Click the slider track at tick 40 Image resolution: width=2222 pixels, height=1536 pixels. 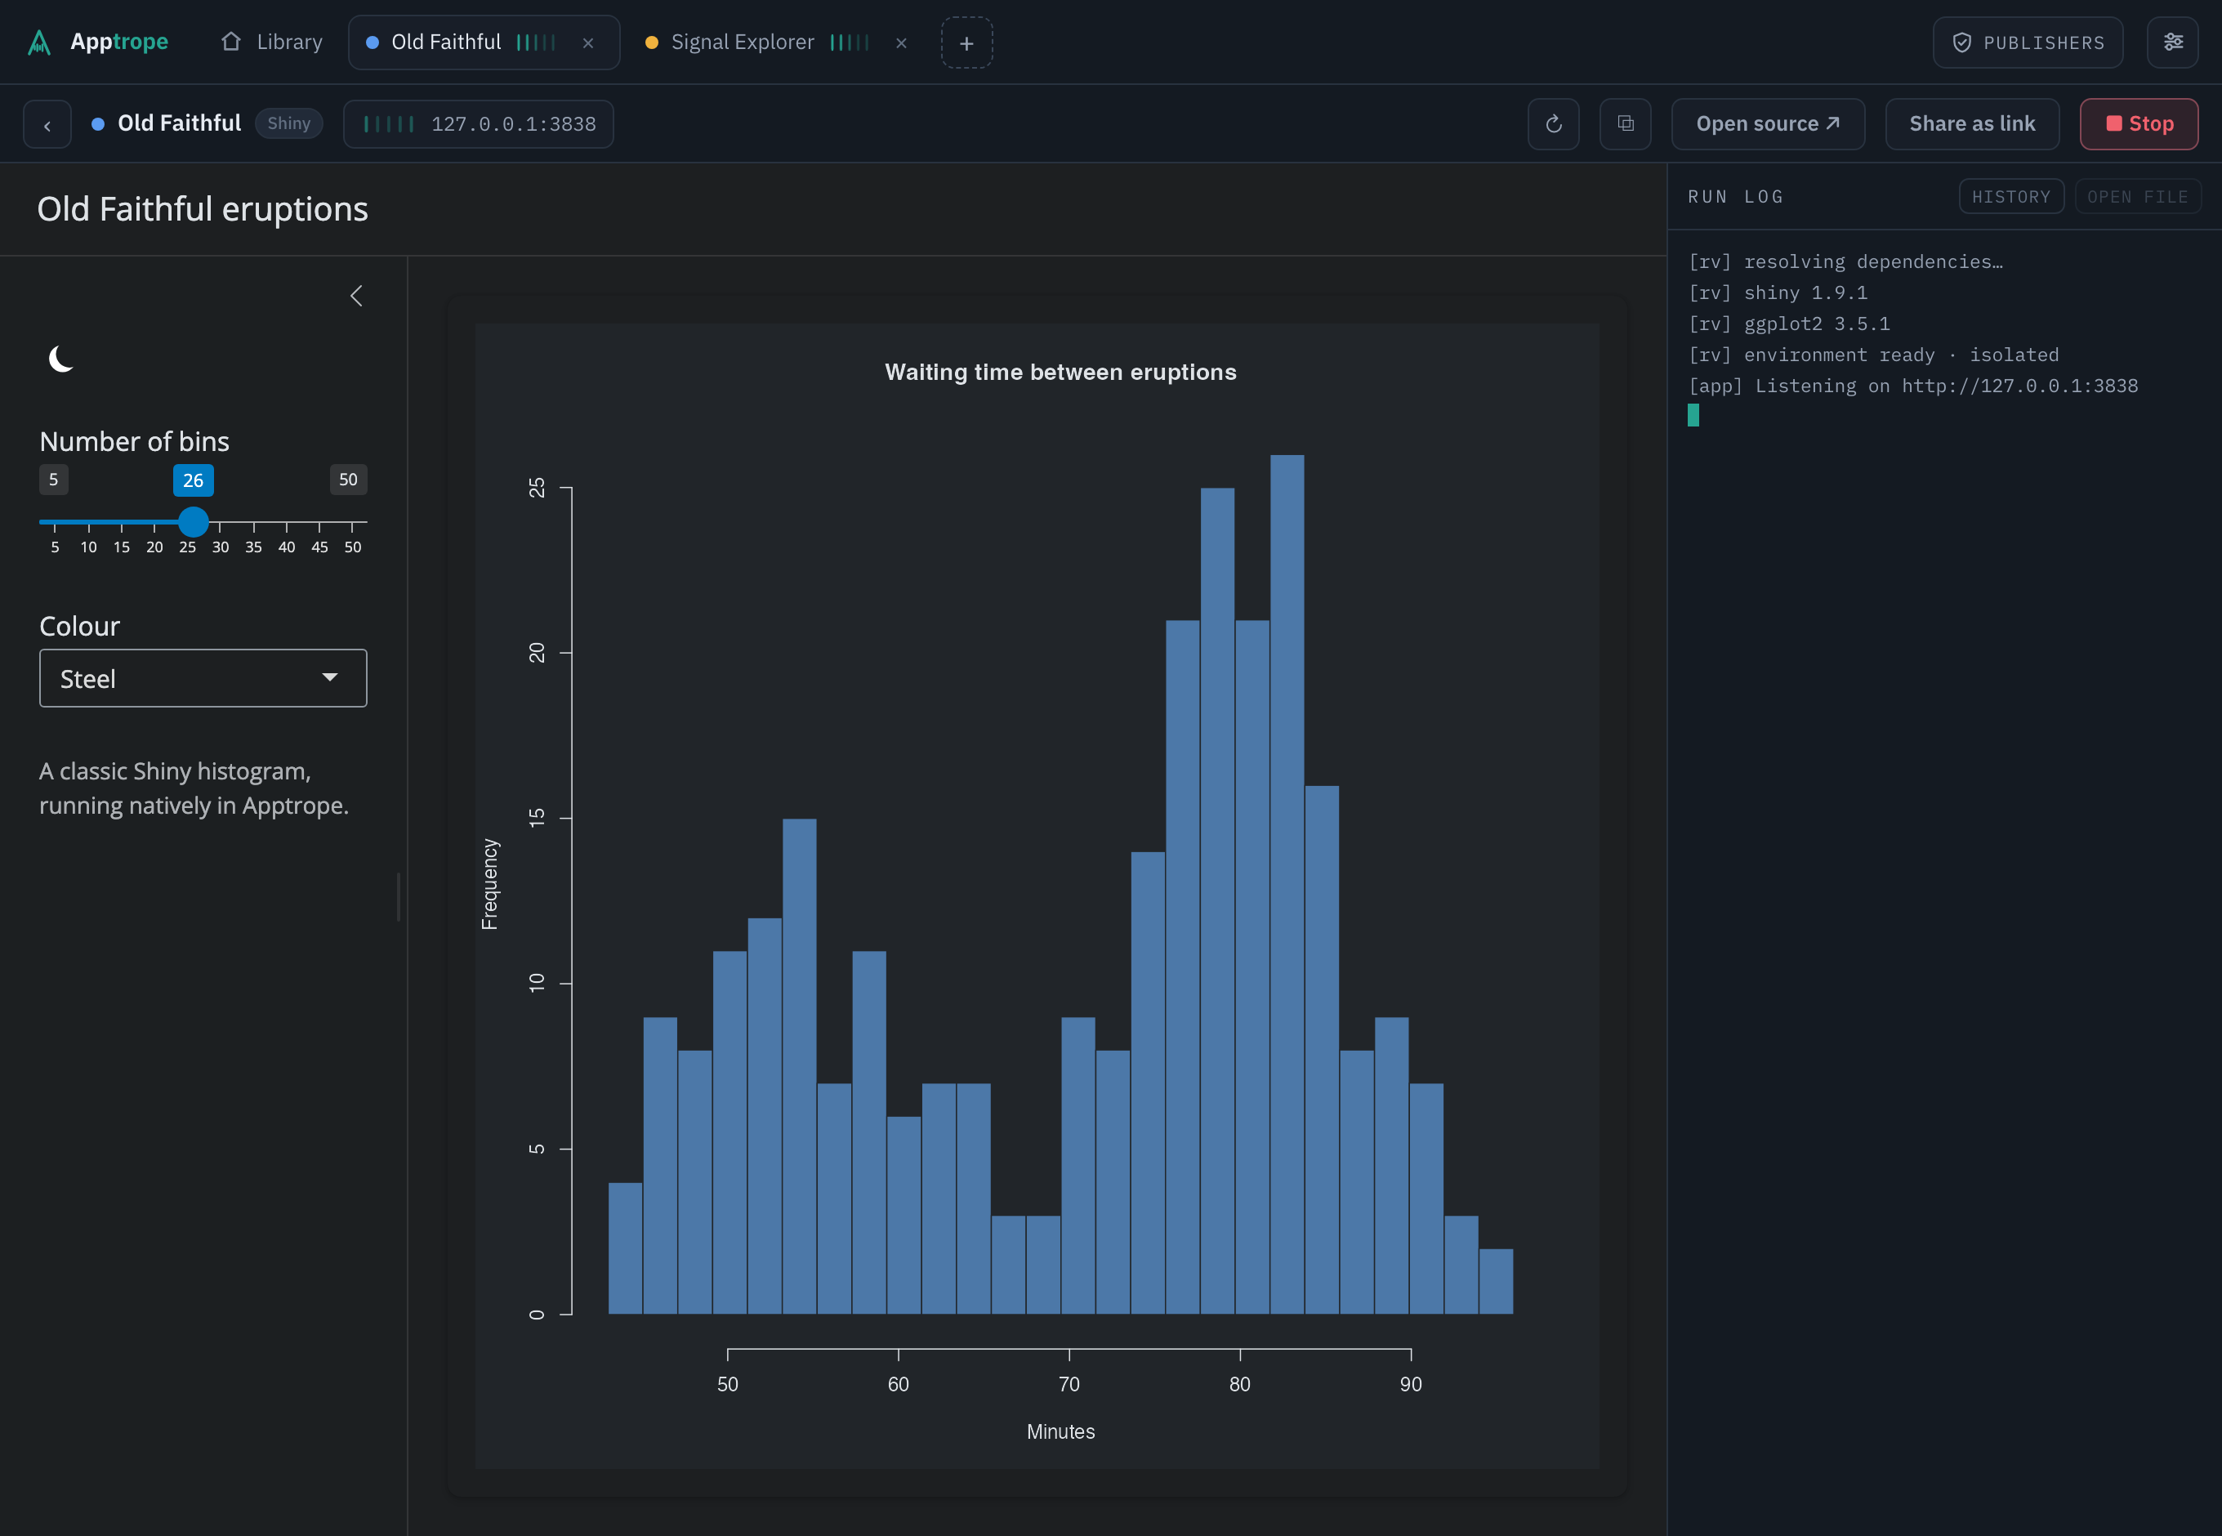287,523
